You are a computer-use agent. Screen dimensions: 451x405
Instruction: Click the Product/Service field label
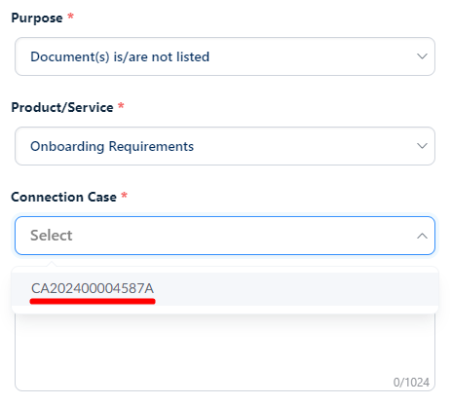point(62,107)
